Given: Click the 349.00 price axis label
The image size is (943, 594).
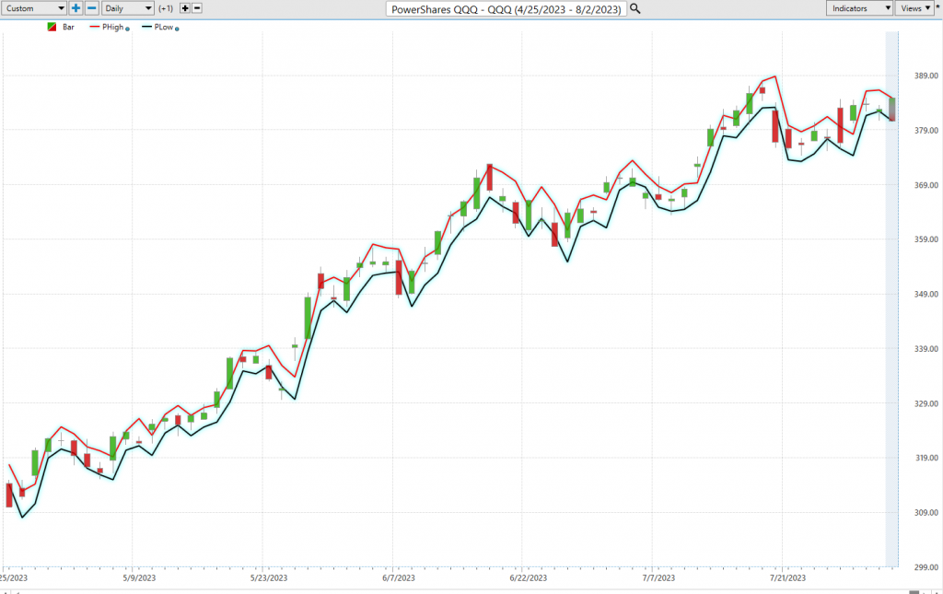Looking at the screenshot, I should (926, 294).
